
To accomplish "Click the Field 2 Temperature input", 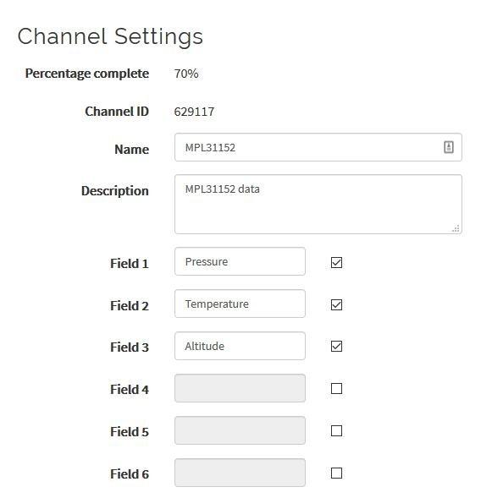I will [x=240, y=304].
